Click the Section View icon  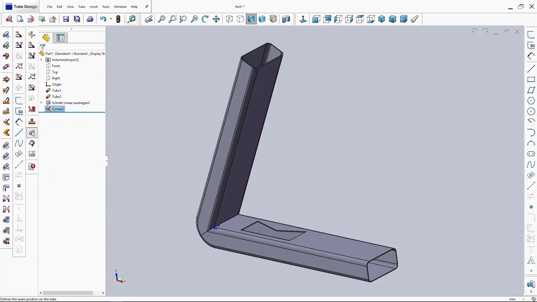[286, 19]
